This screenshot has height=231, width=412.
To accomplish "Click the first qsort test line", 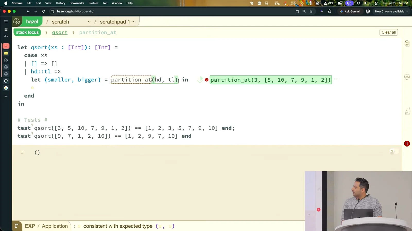I will pyautogui.click(x=126, y=128).
